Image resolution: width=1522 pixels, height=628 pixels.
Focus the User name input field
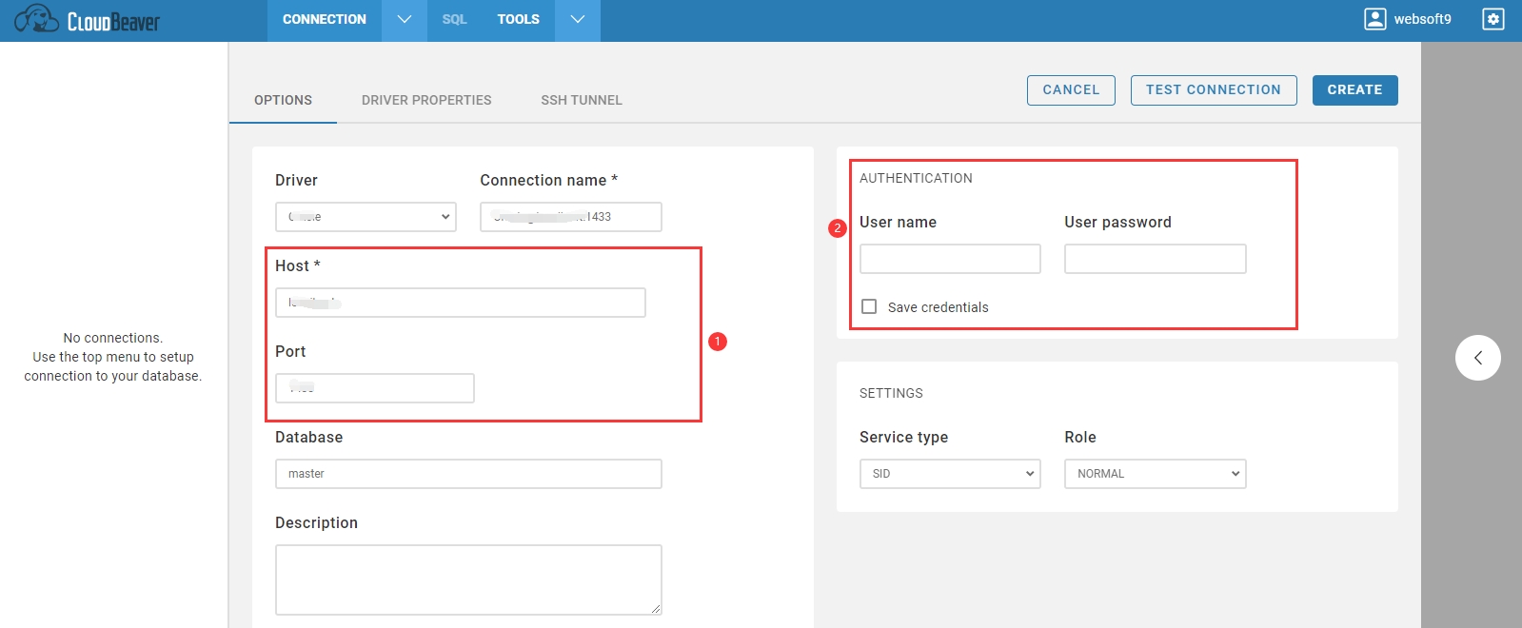(x=950, y=259)
